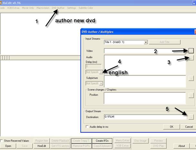Image resolution: width=196 pixels, height=150 pixels.
Task: Click the HexEdit button
Action: 42,146
